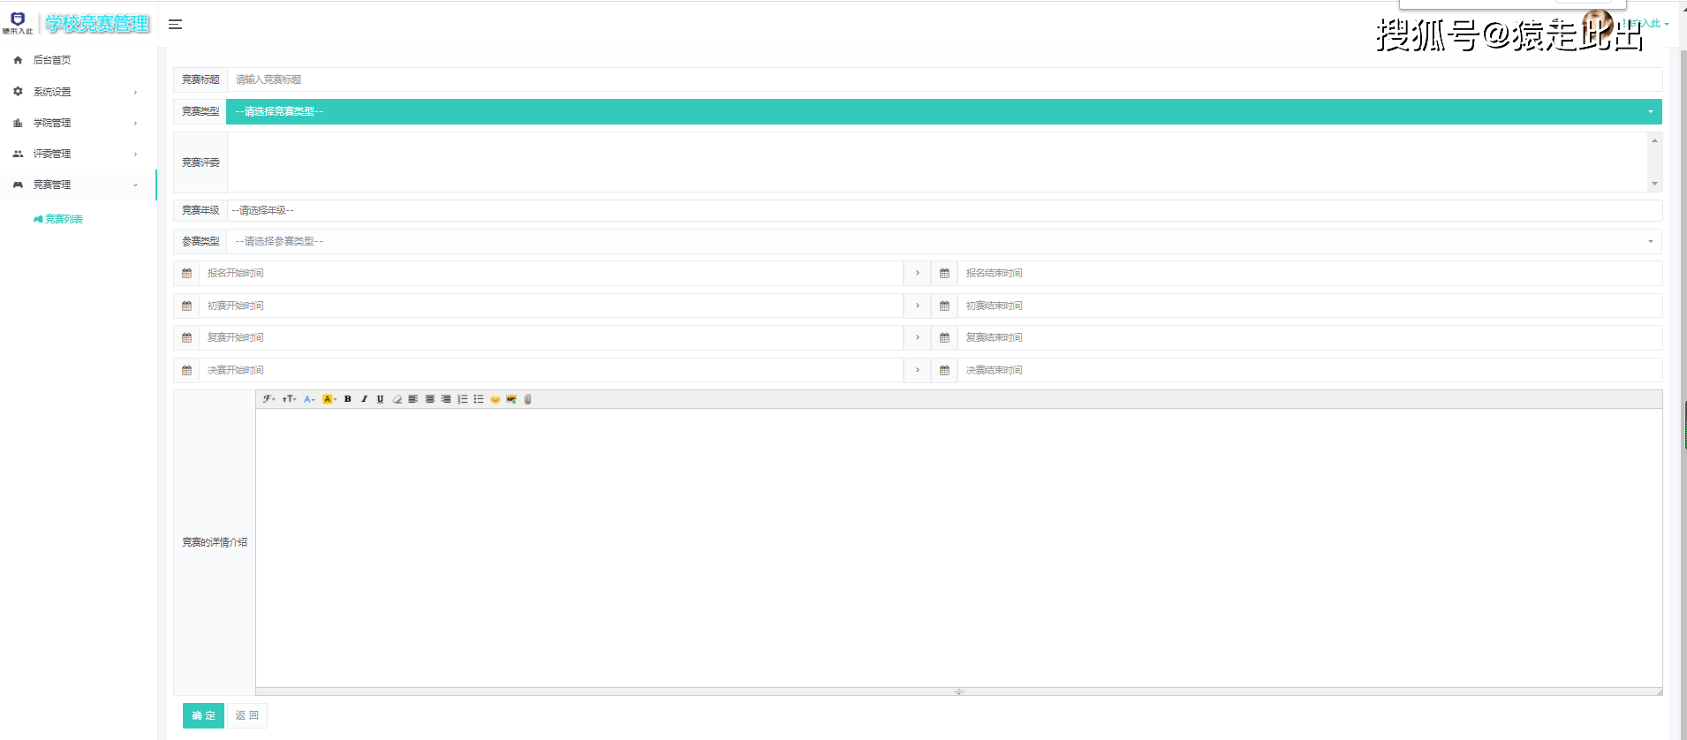The height and width of the screenshot is (740, 1687).
Task: Insert a numbered list in the editor
Action: (462, 399)
